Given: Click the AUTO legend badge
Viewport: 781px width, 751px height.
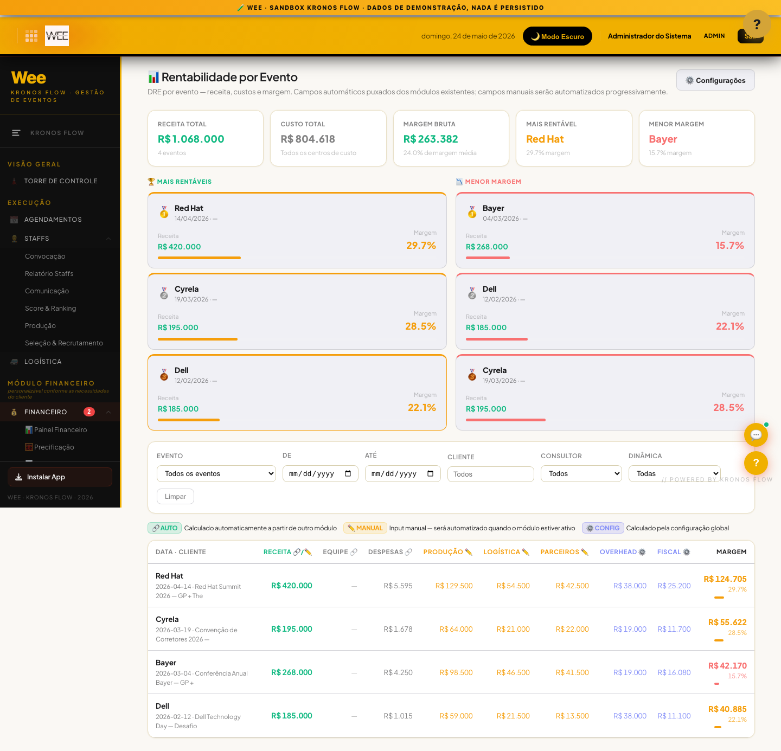Looking at the screenshot, I should (164, 528).
